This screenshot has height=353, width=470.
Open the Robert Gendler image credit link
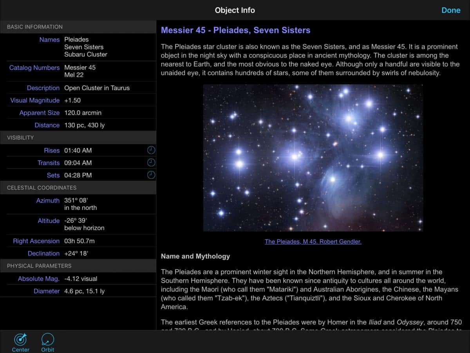[x=313, y=242]
